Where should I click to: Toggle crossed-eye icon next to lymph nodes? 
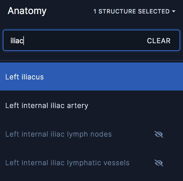coord(159,134)
